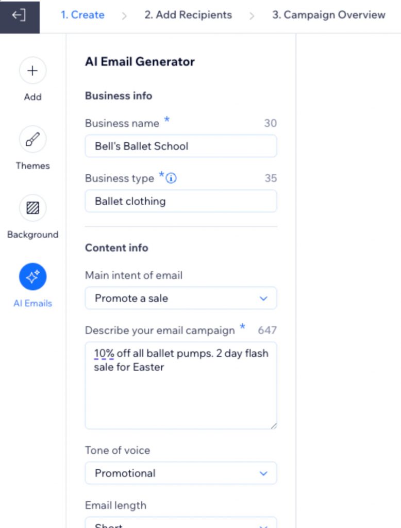Click the Themes label in sidebar

point(32,166)
